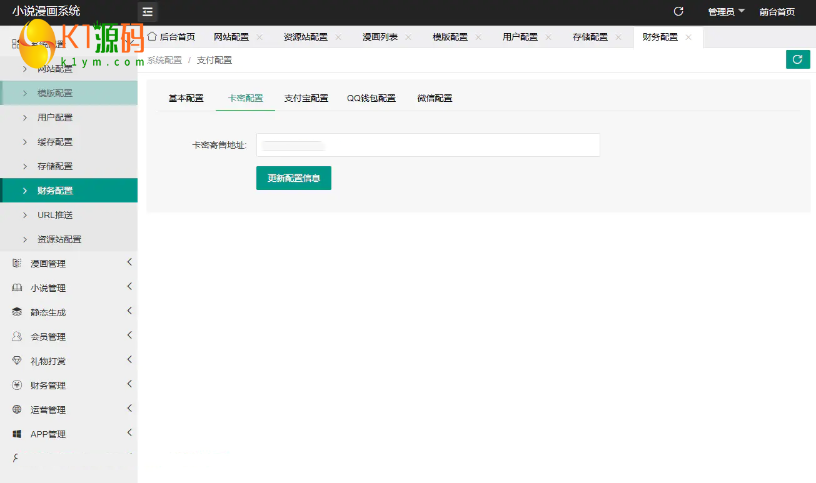This screenshot has width=816, height=483.
Task: Click the 礼物打赏 diamond icon
Action: coord(17,361)
